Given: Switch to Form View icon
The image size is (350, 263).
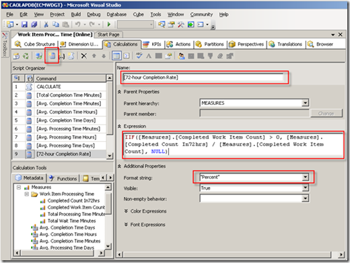Looking at the screenshot, I should pos(116,56).
